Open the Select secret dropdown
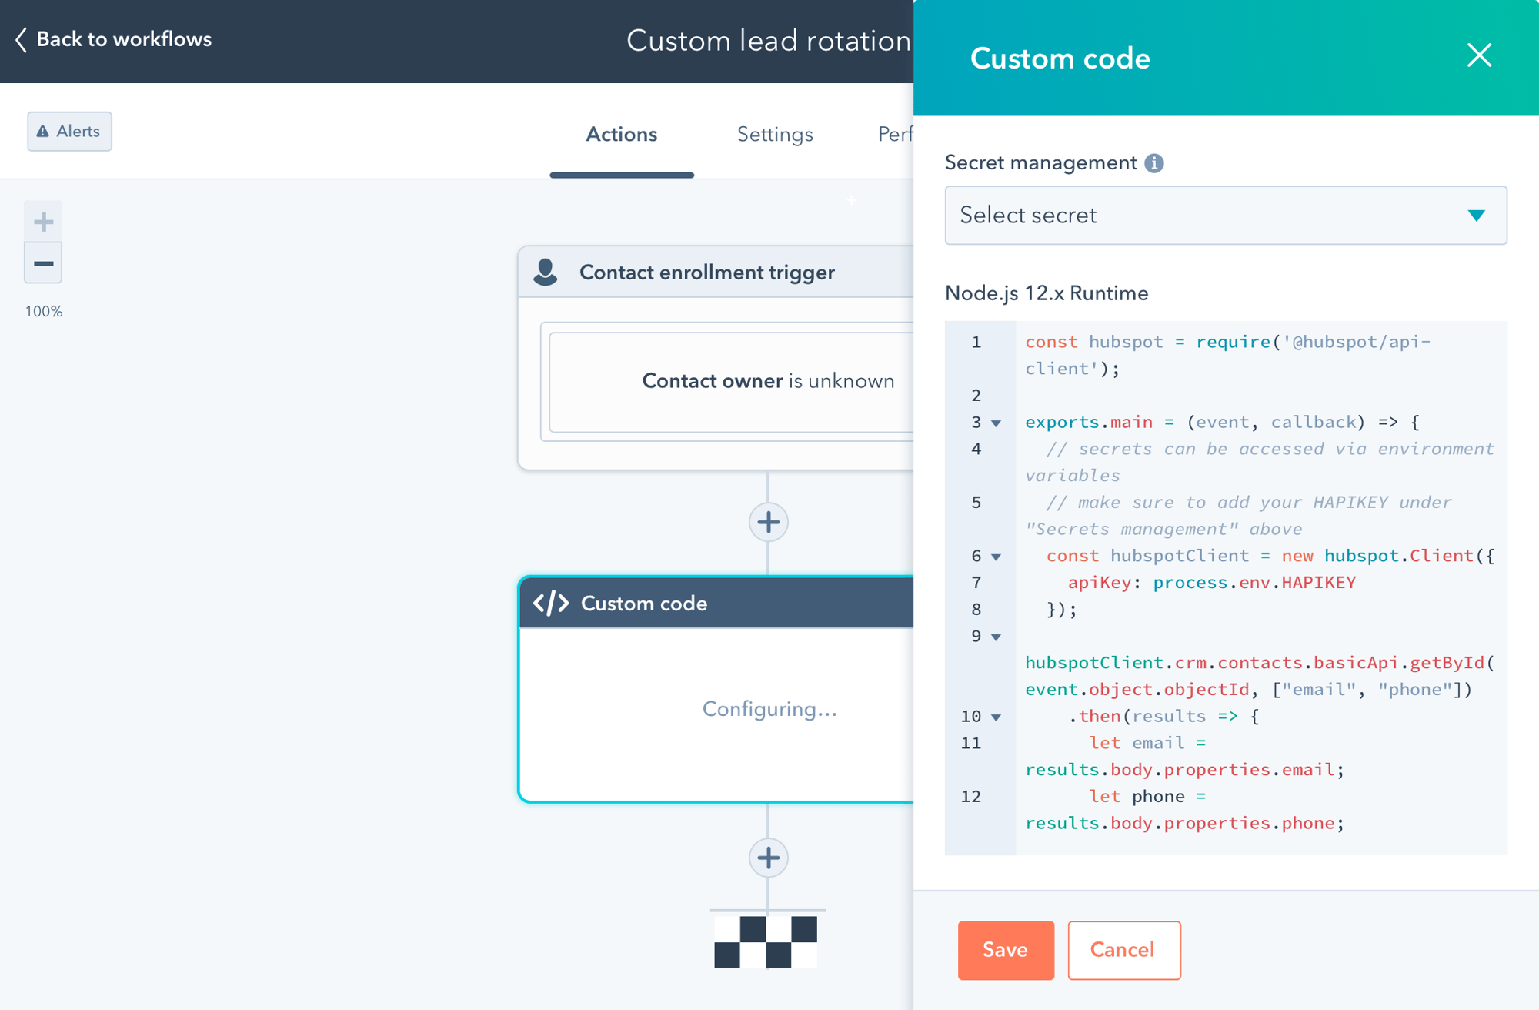Image resolution: width=1539 pixels, height=1010 pixels. [1225, 216]
